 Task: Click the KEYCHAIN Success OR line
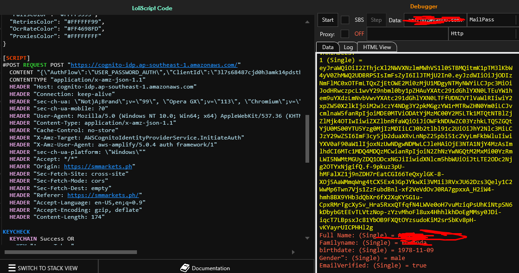(42, 239)
